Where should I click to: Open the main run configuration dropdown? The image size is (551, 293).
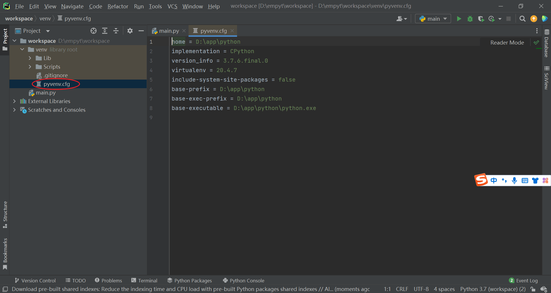coord(433,19)
